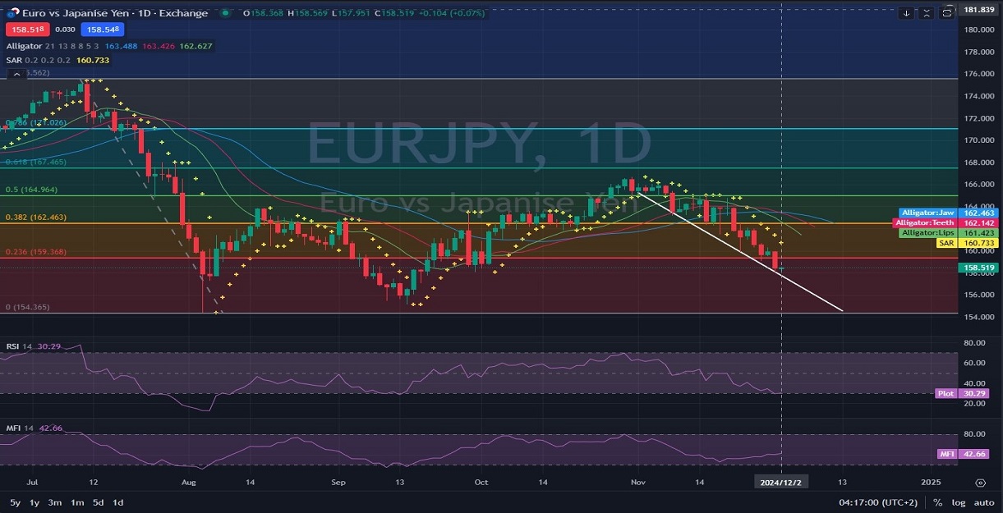Viewport: 1003px width, 513px height.
Task: Select the 5y time range
Action: click(15, 502)
